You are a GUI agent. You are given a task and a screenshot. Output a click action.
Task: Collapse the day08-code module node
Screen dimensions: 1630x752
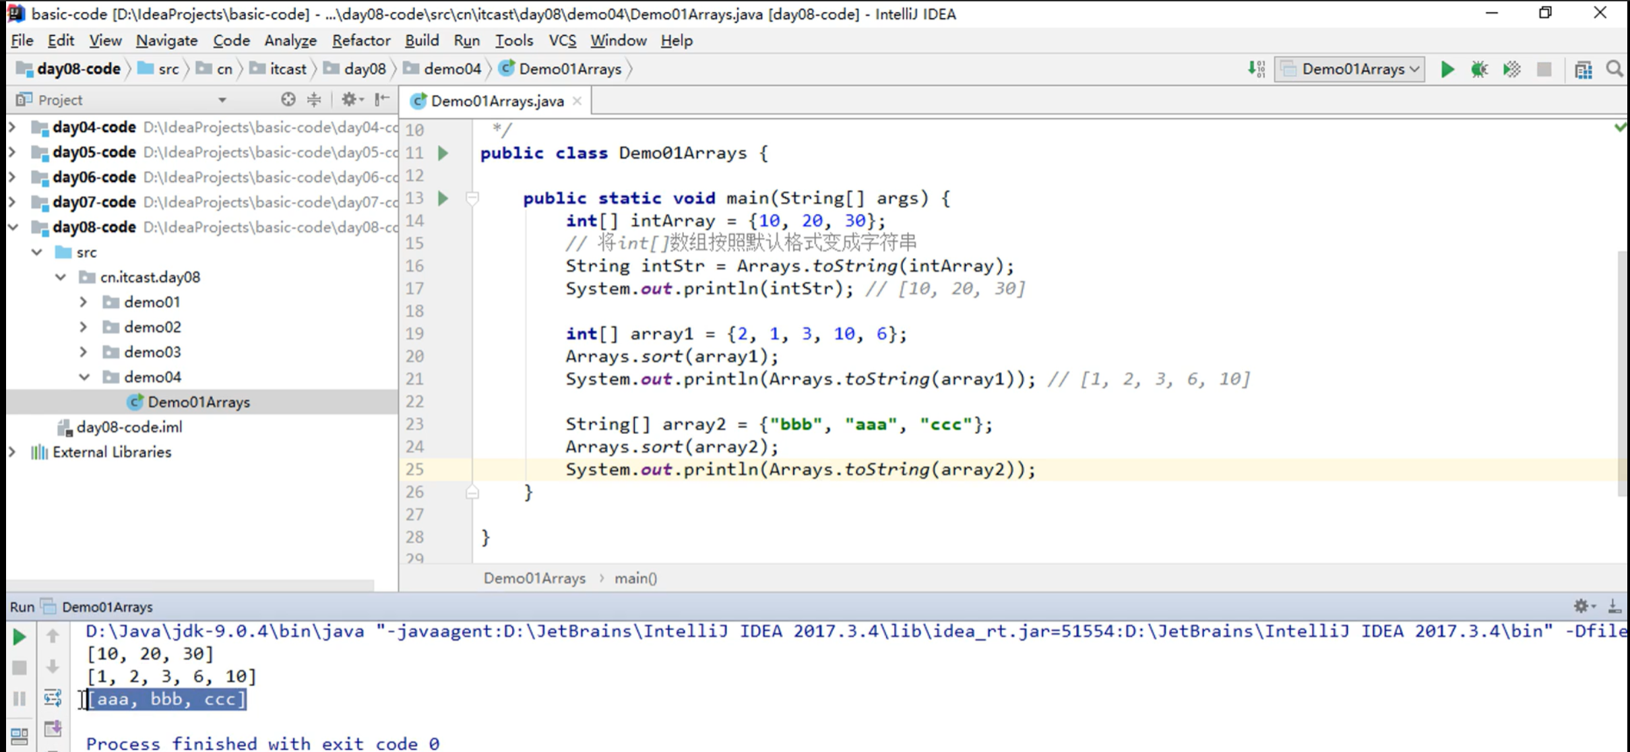pyautogui.click(x=13, y=227)
